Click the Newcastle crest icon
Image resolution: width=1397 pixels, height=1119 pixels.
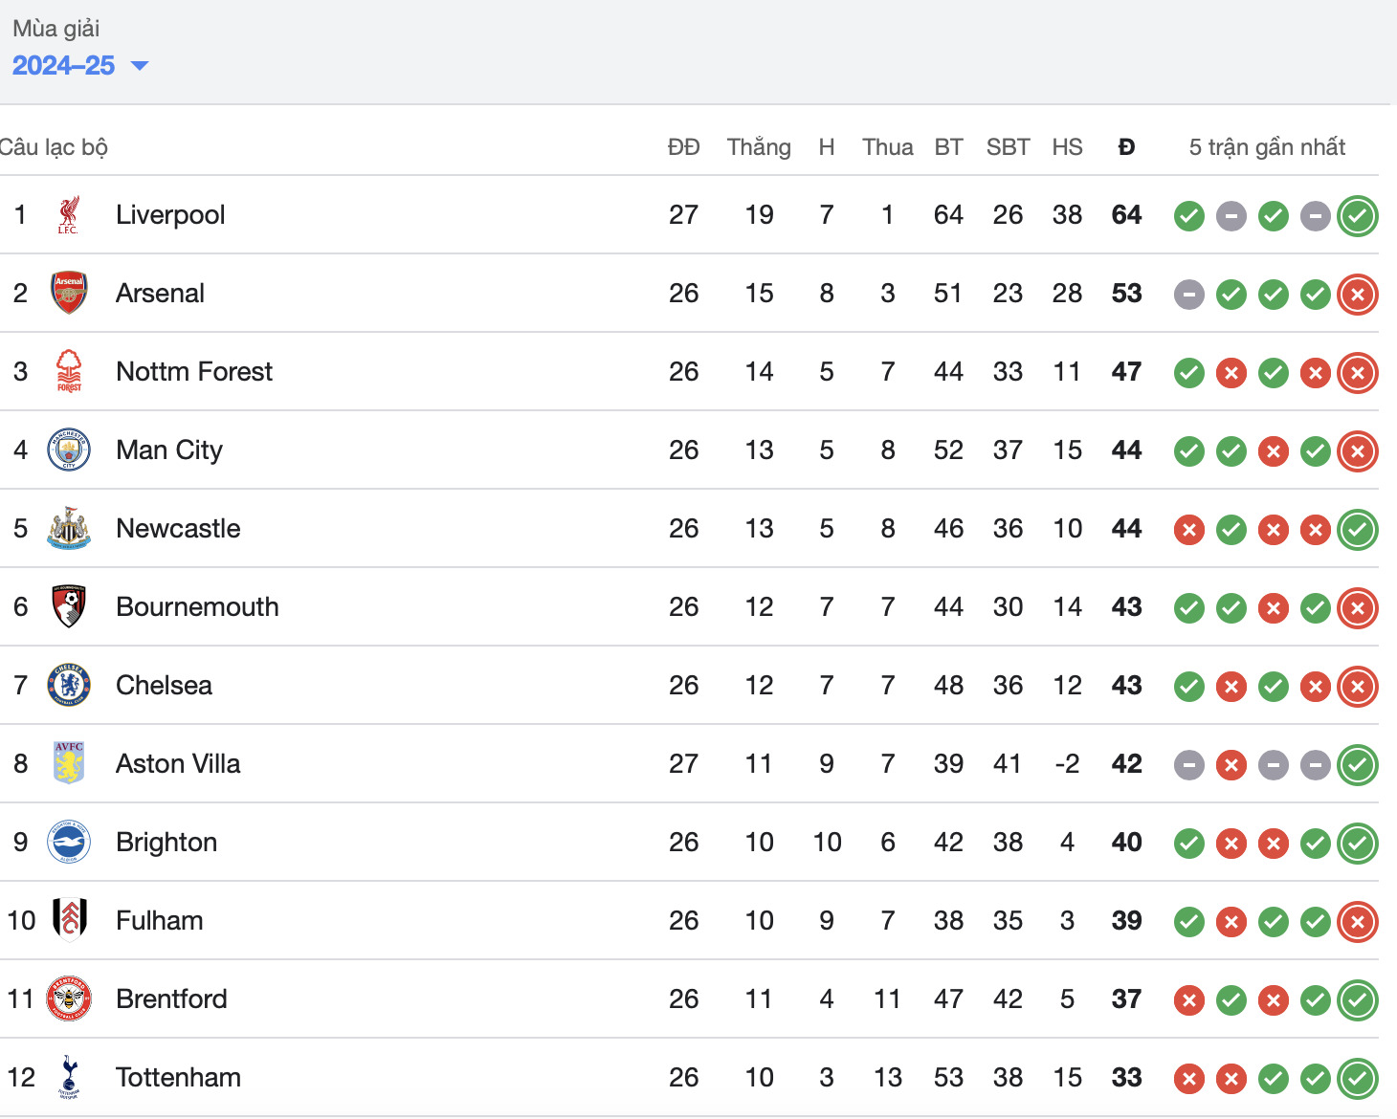tap(69, 528)
